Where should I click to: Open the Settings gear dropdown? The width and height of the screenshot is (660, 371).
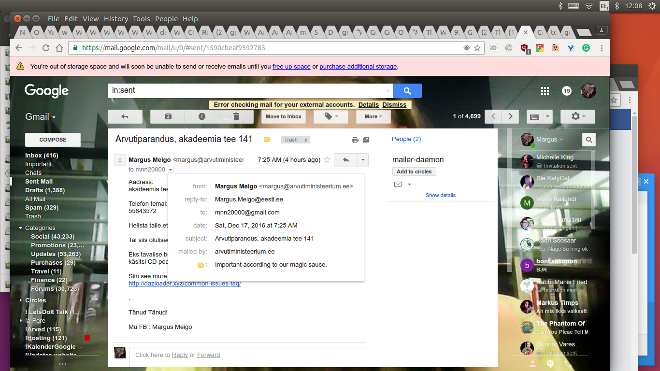[578, 116]
